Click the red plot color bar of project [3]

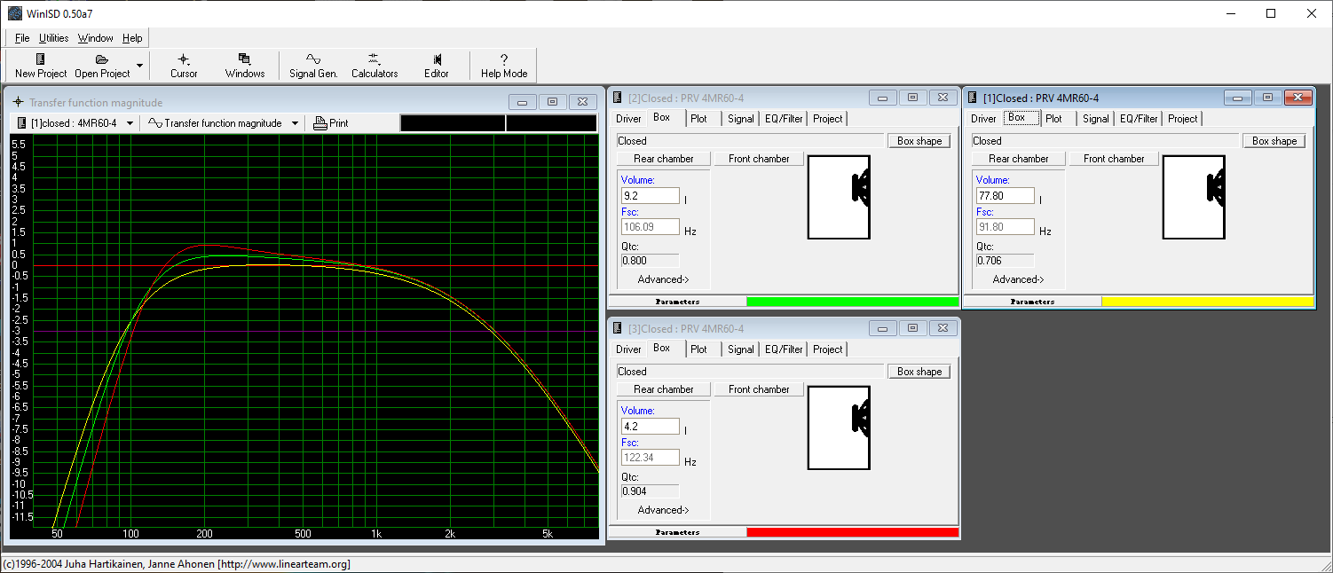pyautogui.click(x=852, y=532)
